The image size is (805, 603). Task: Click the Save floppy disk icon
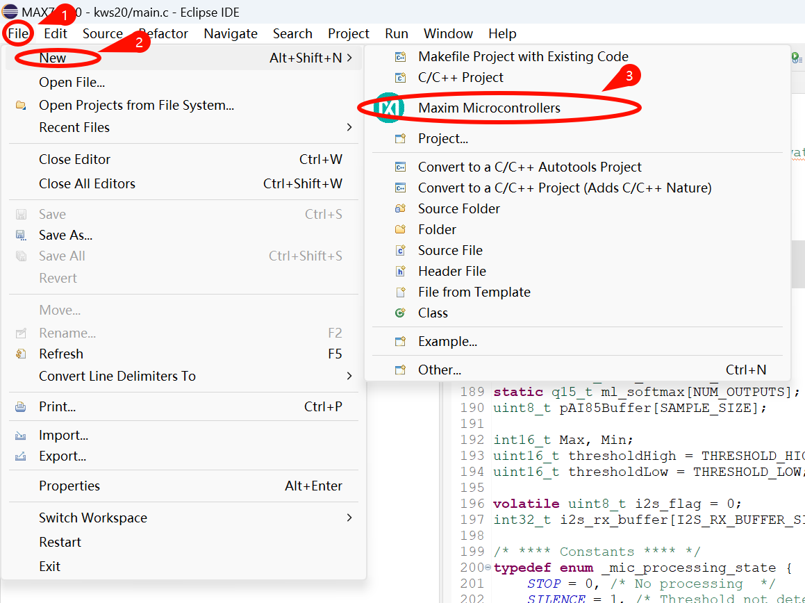tap(21, 214)
